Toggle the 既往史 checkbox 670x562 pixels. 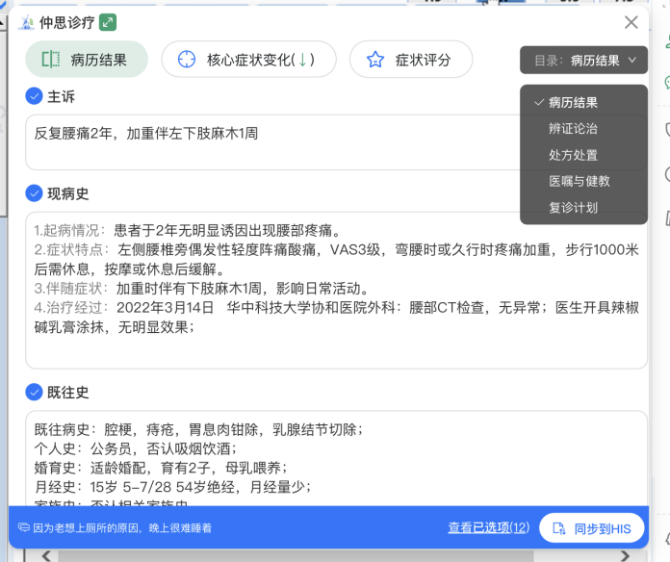coord(34,392)
